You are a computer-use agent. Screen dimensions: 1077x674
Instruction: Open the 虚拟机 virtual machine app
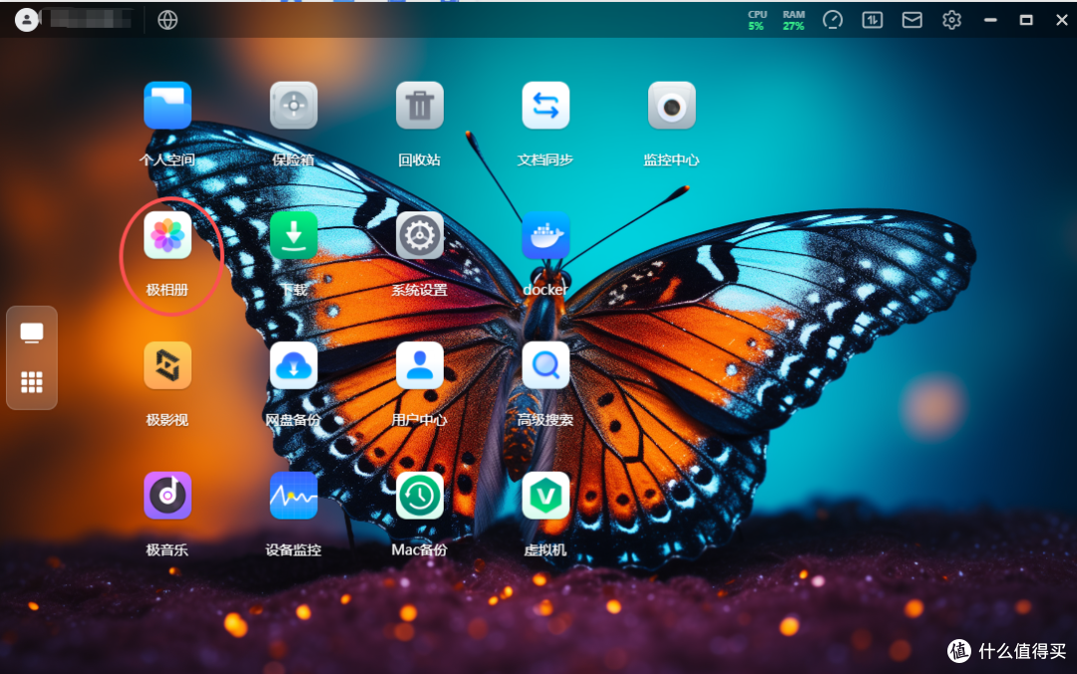(545, 496)
